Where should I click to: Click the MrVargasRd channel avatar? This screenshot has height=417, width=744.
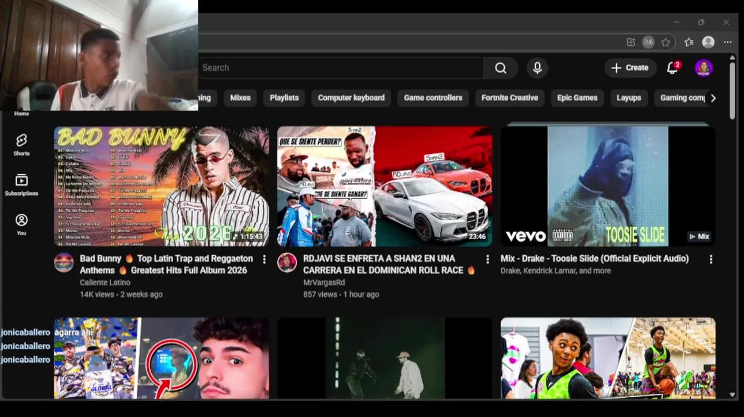click(287, 262)
